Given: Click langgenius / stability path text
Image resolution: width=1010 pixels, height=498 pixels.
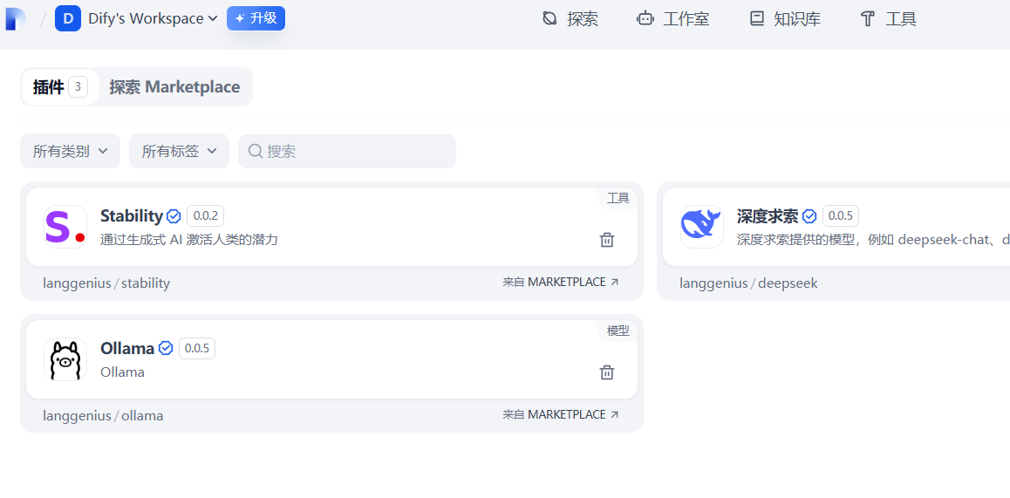Looking at the screenshot, I should click(x=106, y=283).
